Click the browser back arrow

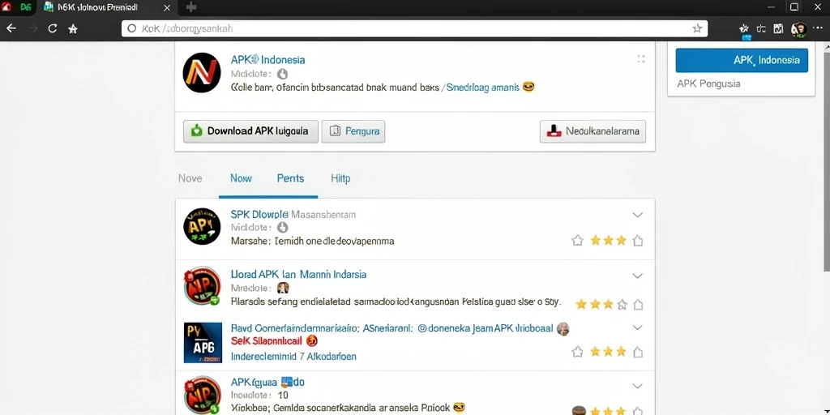[x=11, y=28]
